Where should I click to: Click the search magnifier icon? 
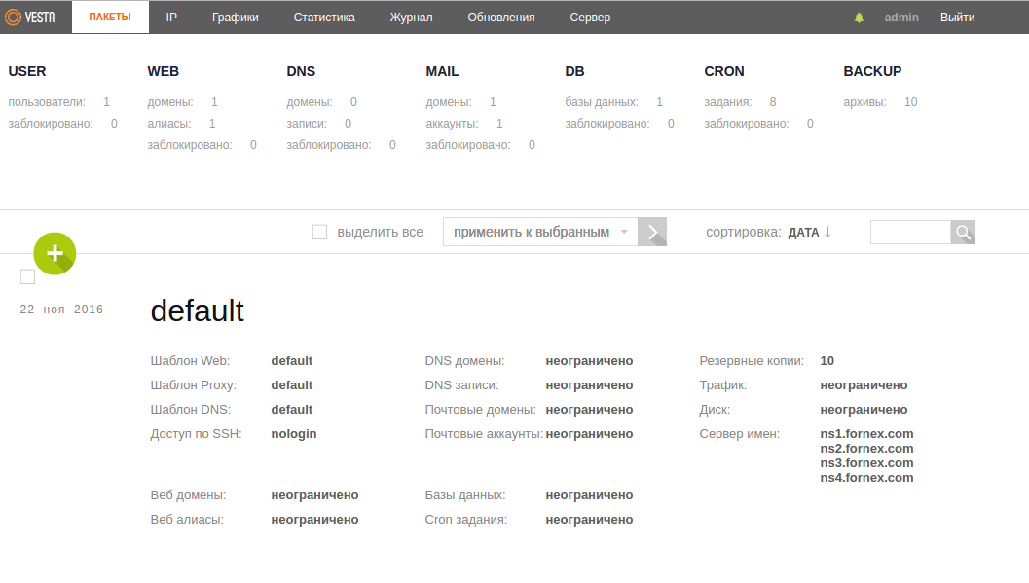963,232
